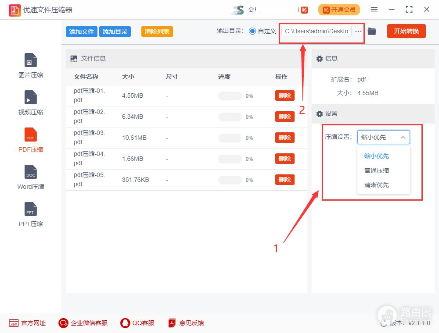Open the output folder icon
Image resolution: width=439 pixels, height=333 pixels.
click(x=372, y=31)
